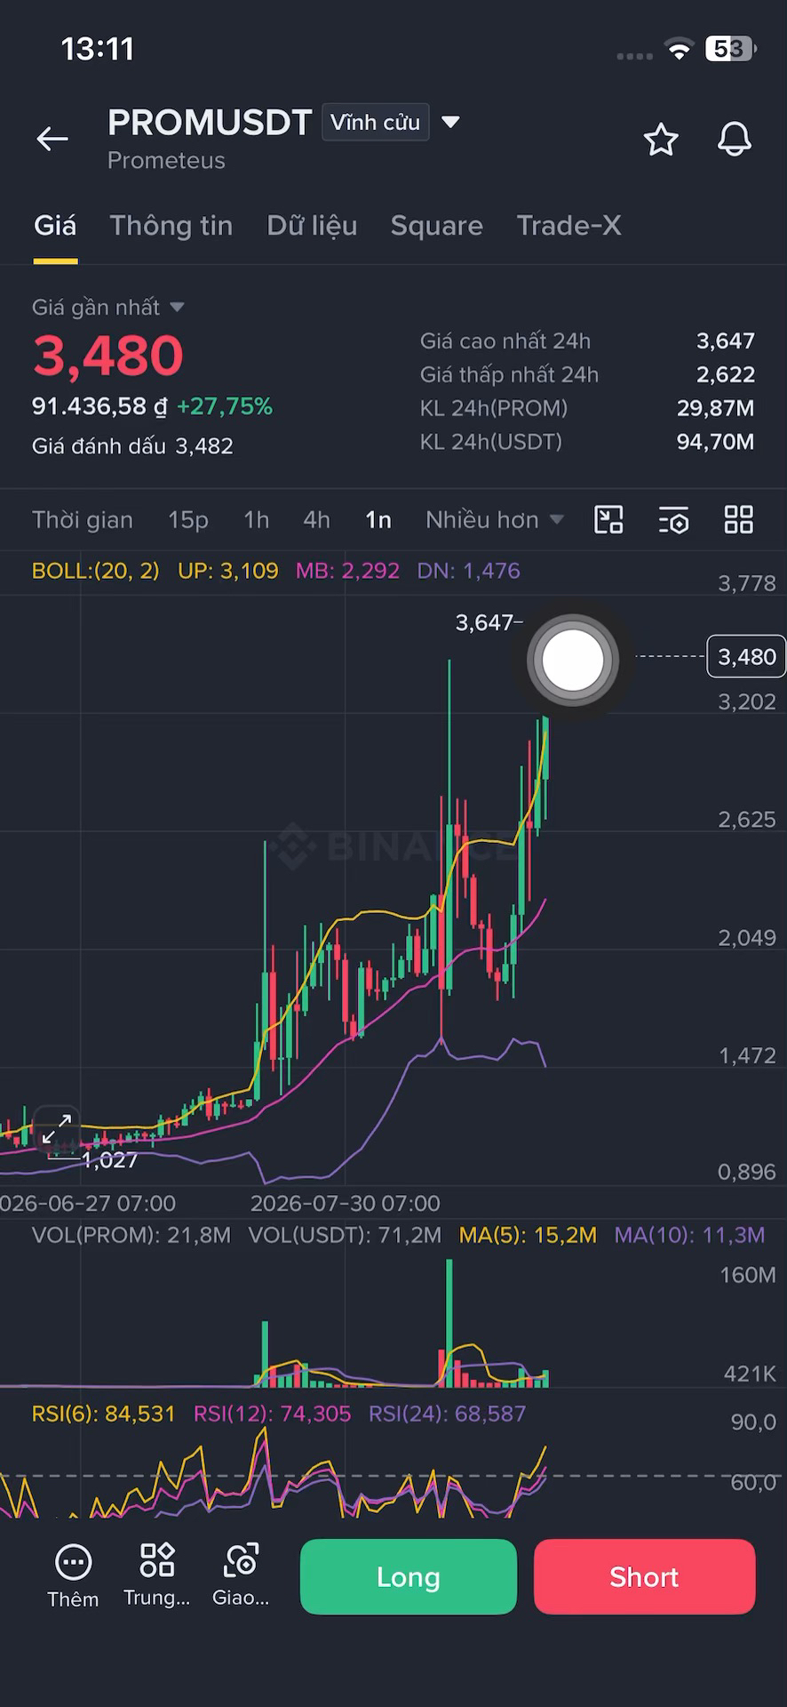The width and height of the screenshot is (787, 1707).
Task: Tap the 3,647 high marker on chart
Action: 484,622
